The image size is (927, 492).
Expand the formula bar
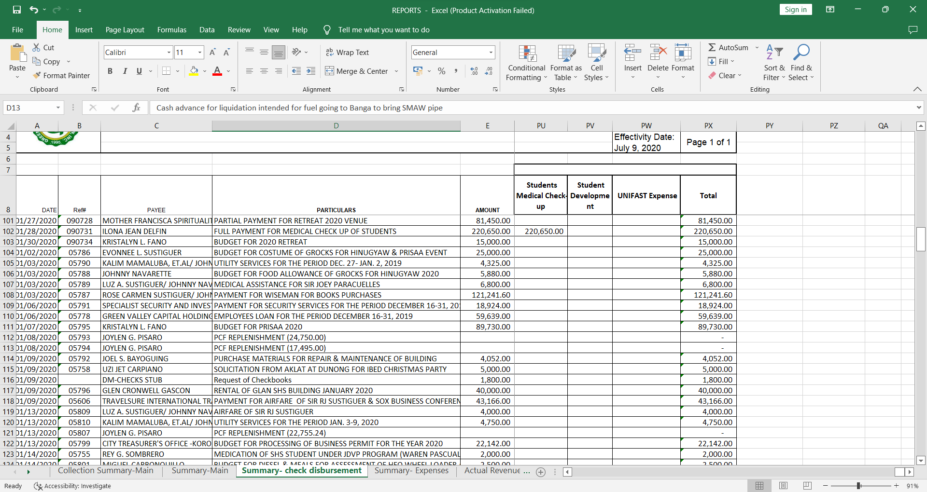click(x=919, y=108)
